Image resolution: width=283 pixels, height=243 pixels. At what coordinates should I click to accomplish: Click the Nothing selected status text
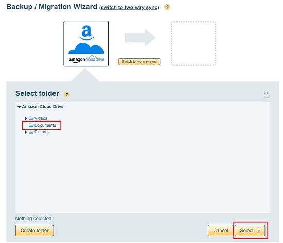(x=33, y=219)
